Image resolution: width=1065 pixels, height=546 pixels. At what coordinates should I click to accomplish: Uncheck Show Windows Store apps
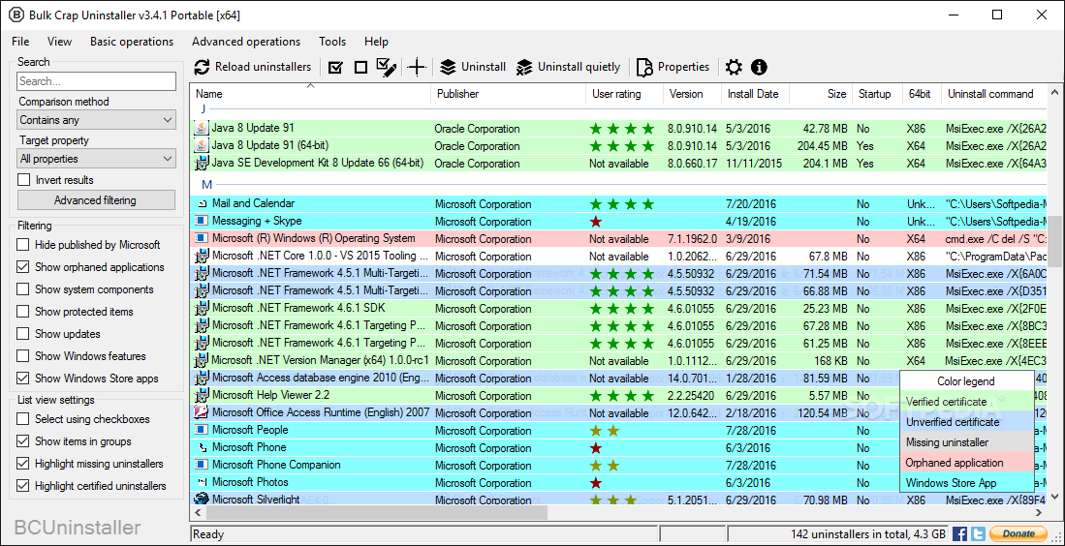[23, 379]
